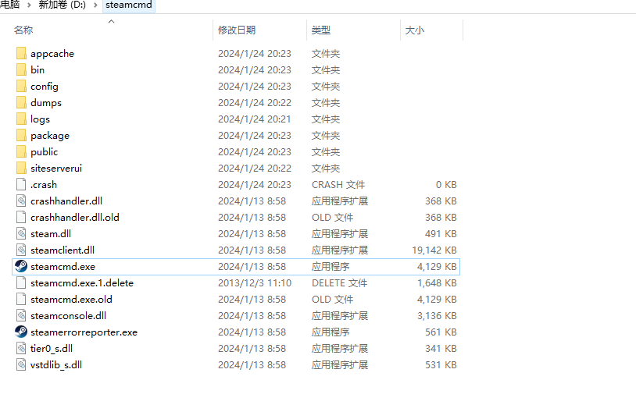Go to 新加卷 (D:) in address bar
This screenshot has height=419, width=636.
[62, 5]
